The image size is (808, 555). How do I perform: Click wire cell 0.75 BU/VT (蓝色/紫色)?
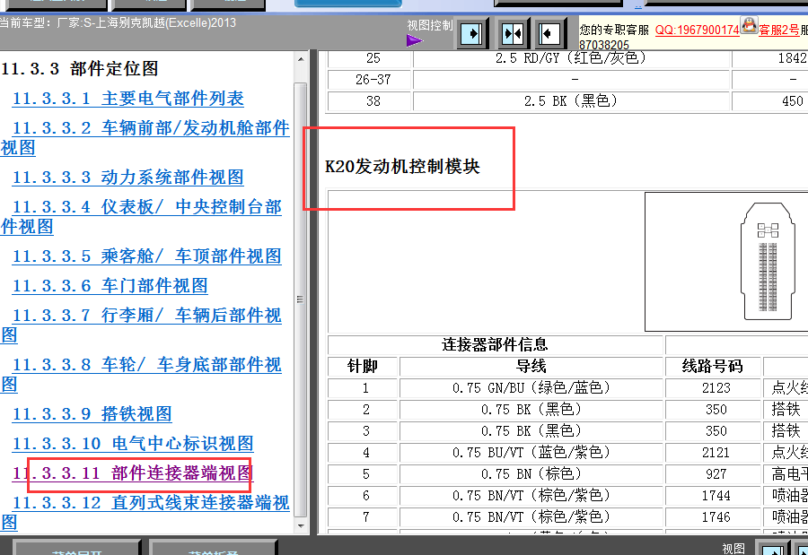531,453
